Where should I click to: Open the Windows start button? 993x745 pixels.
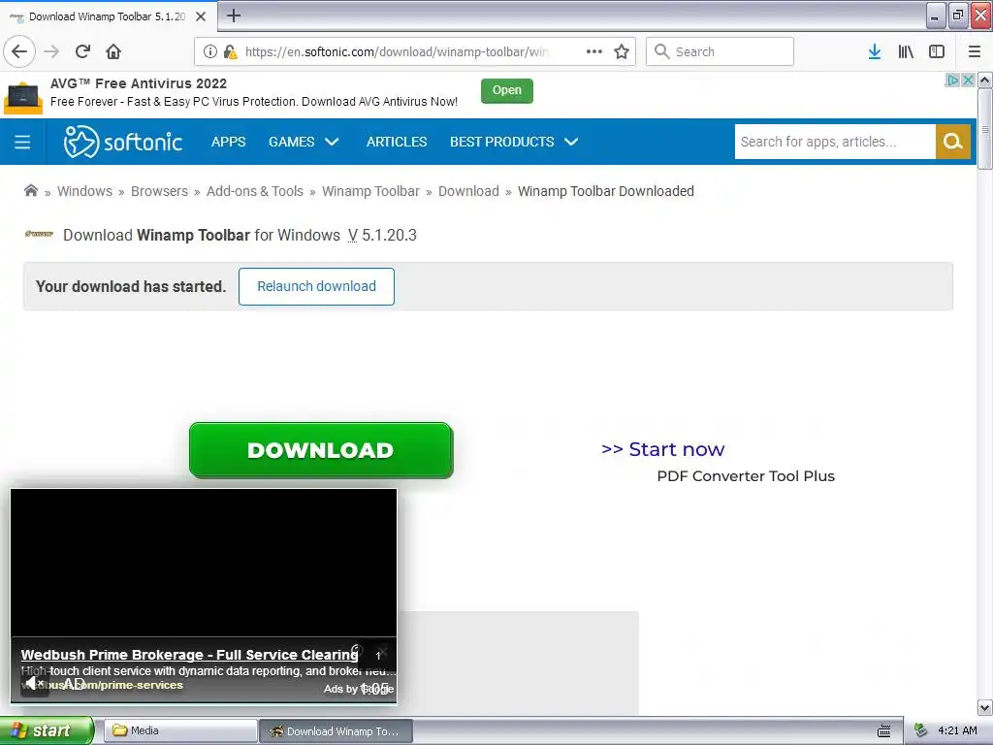tap(47, 731)
